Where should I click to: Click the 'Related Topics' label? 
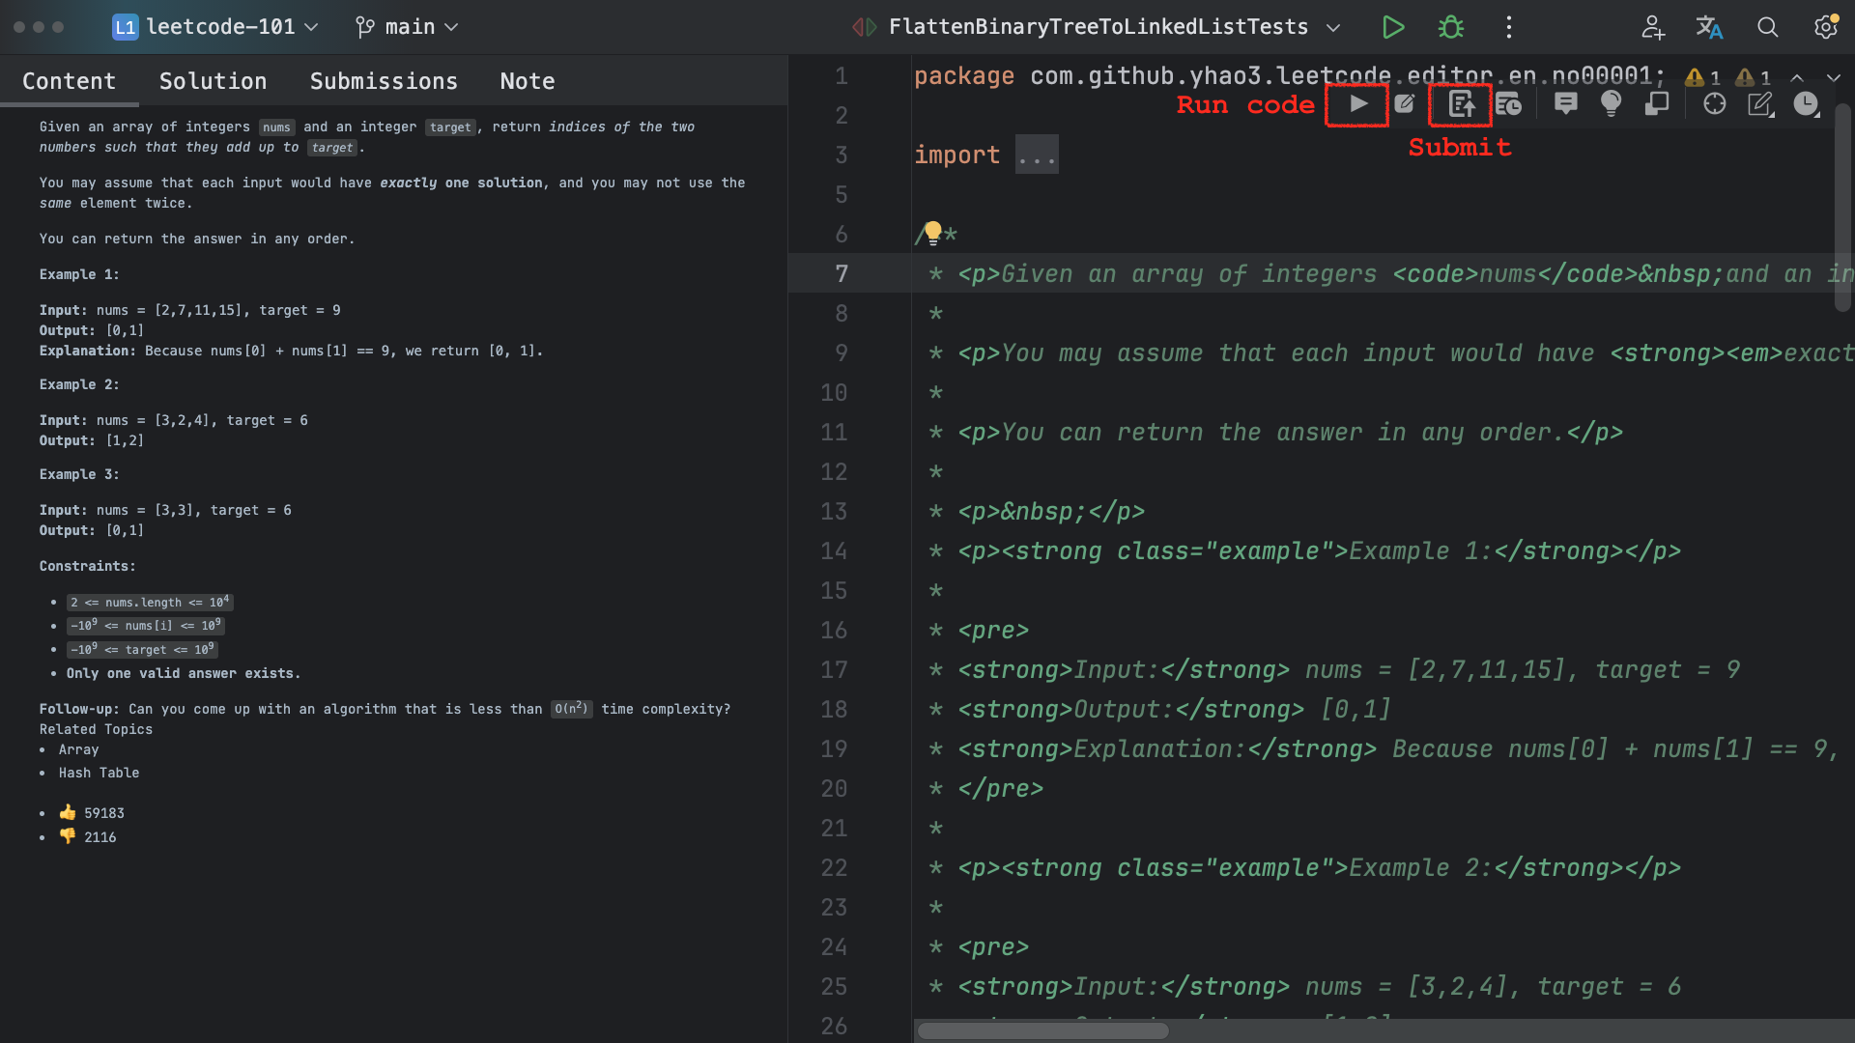point(96,729)
